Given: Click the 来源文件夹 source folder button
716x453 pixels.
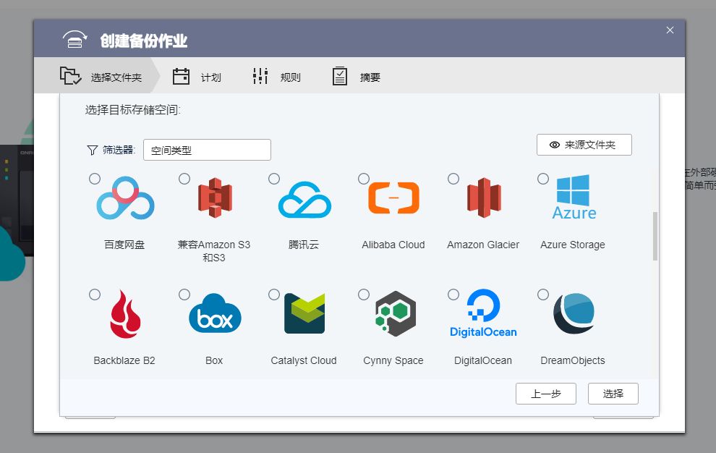Looking at the screenshot, I should click(584, 145).
